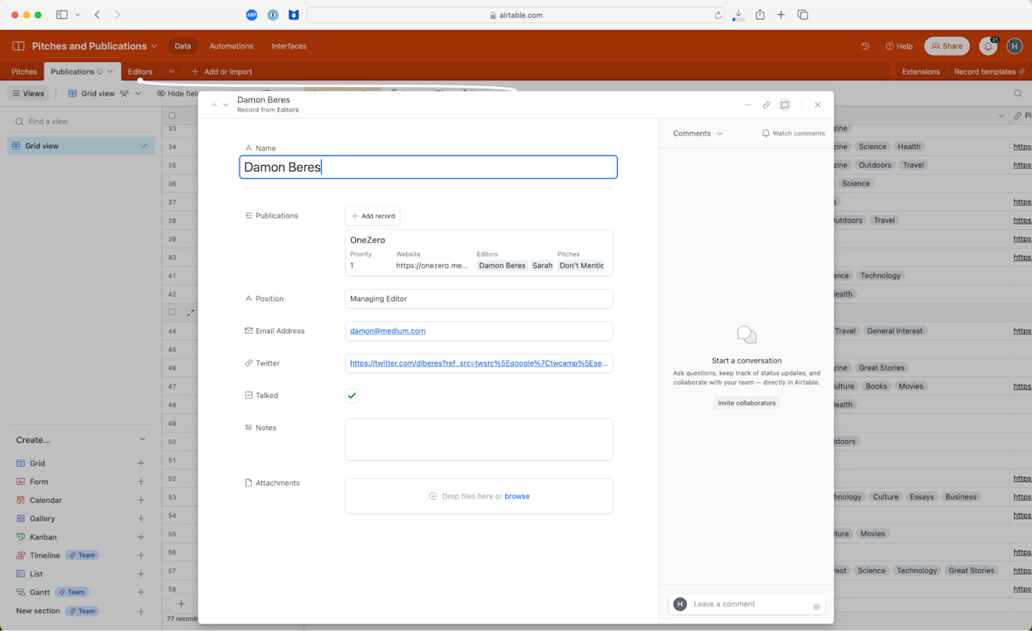The width and height of the screenshot is (1032, 631).
Task: Show Safari downloads
Action: click(x=739, y=15)
